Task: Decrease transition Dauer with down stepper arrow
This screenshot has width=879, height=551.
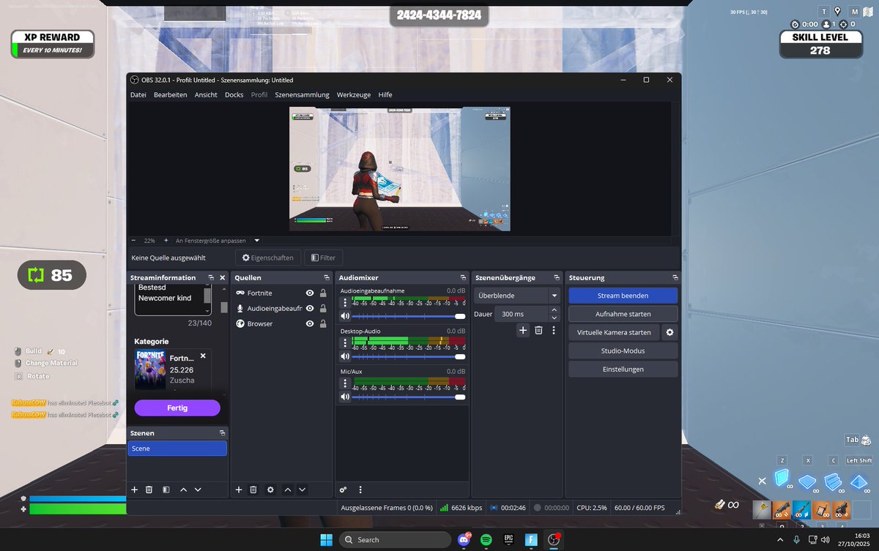Action: [554, 318]
